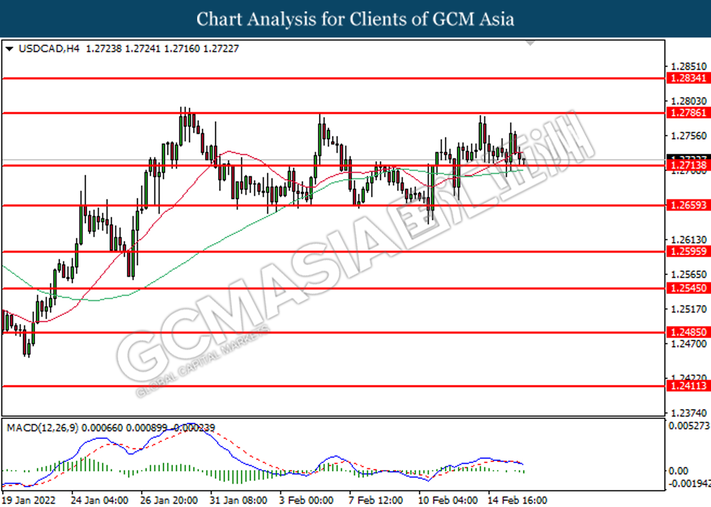Click the 3 Feb 00:00 time label
711x507 pixels.
[x=306, y=500]
